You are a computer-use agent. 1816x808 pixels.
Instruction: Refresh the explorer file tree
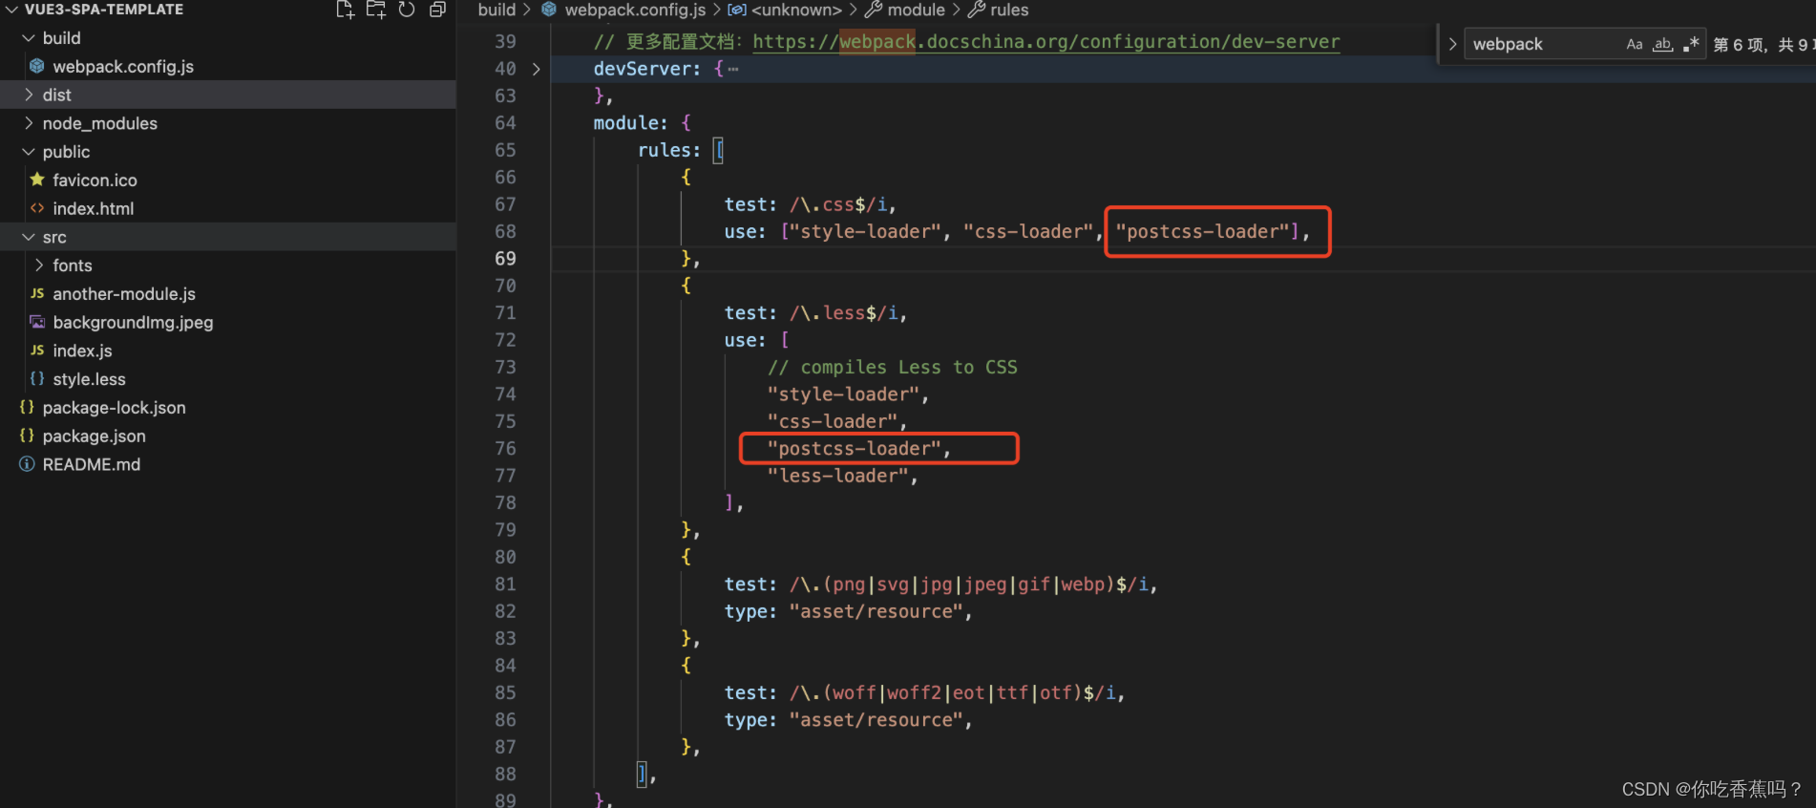[x=407, y=10]
